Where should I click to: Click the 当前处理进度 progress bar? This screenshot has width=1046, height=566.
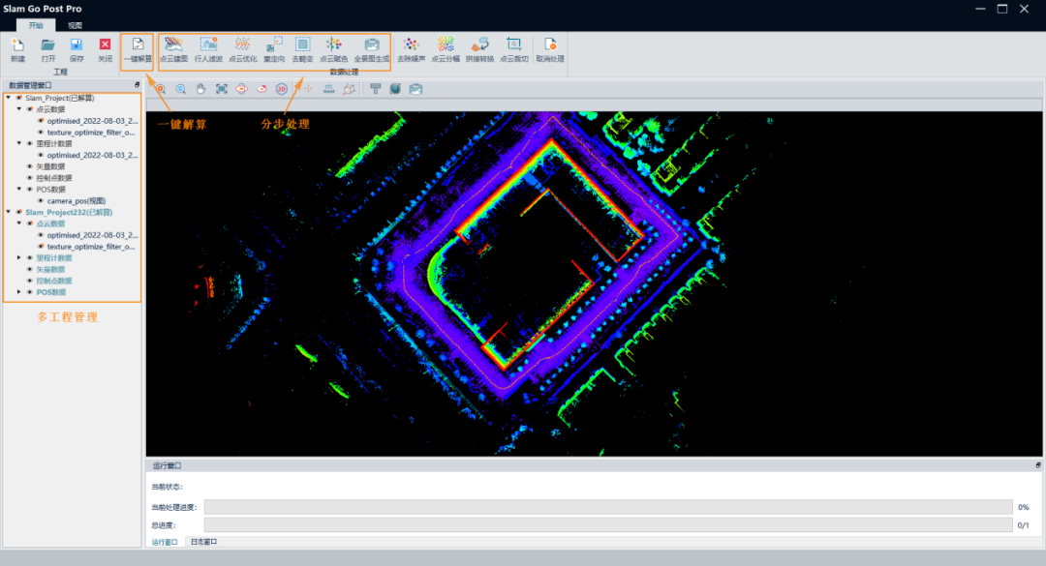pyautogui.click(x=607, y=507)
